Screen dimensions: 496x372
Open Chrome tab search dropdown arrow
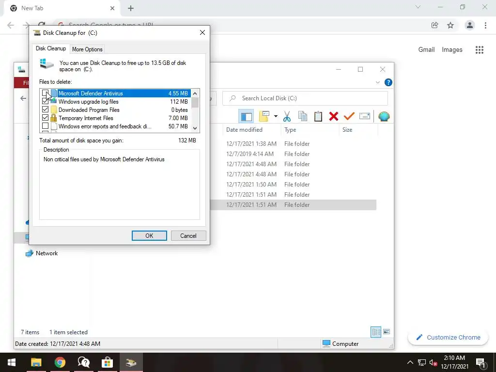click(418, 7)
